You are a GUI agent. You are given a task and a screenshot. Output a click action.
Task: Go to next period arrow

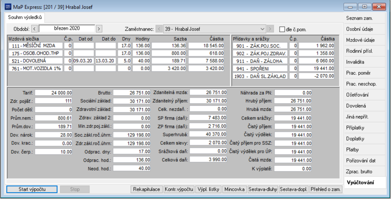pyautogui.click(x=99, y=29)
